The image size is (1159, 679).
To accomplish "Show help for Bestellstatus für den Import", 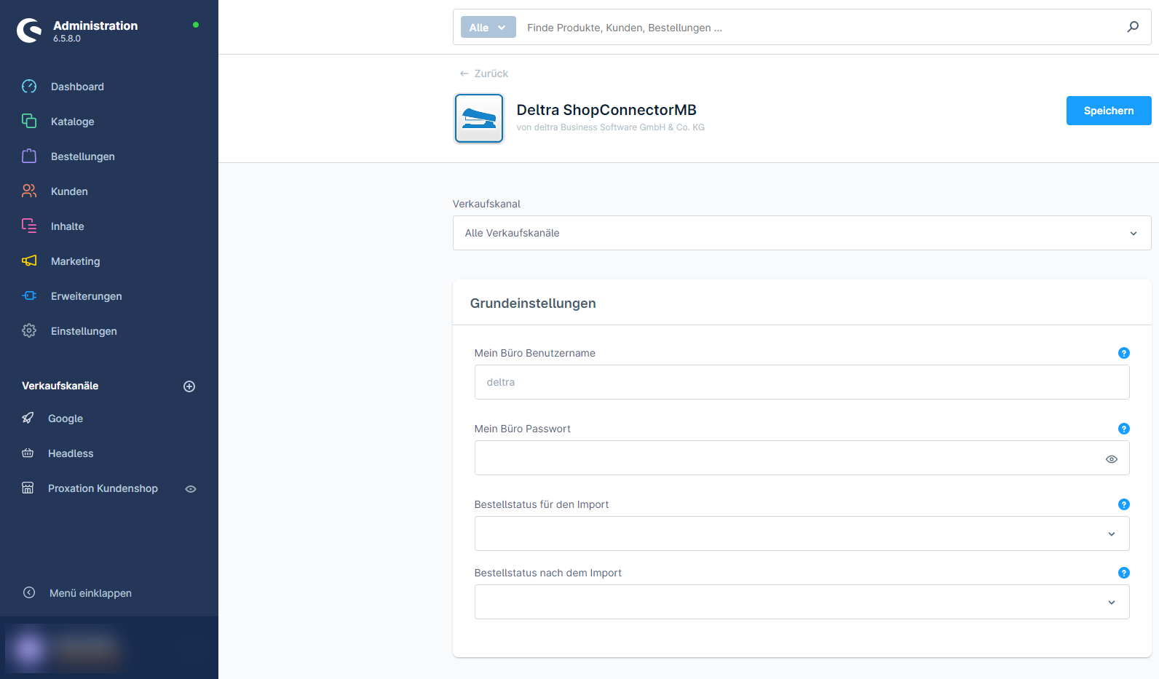I will pyautogui.click(x=1123, y=504).
